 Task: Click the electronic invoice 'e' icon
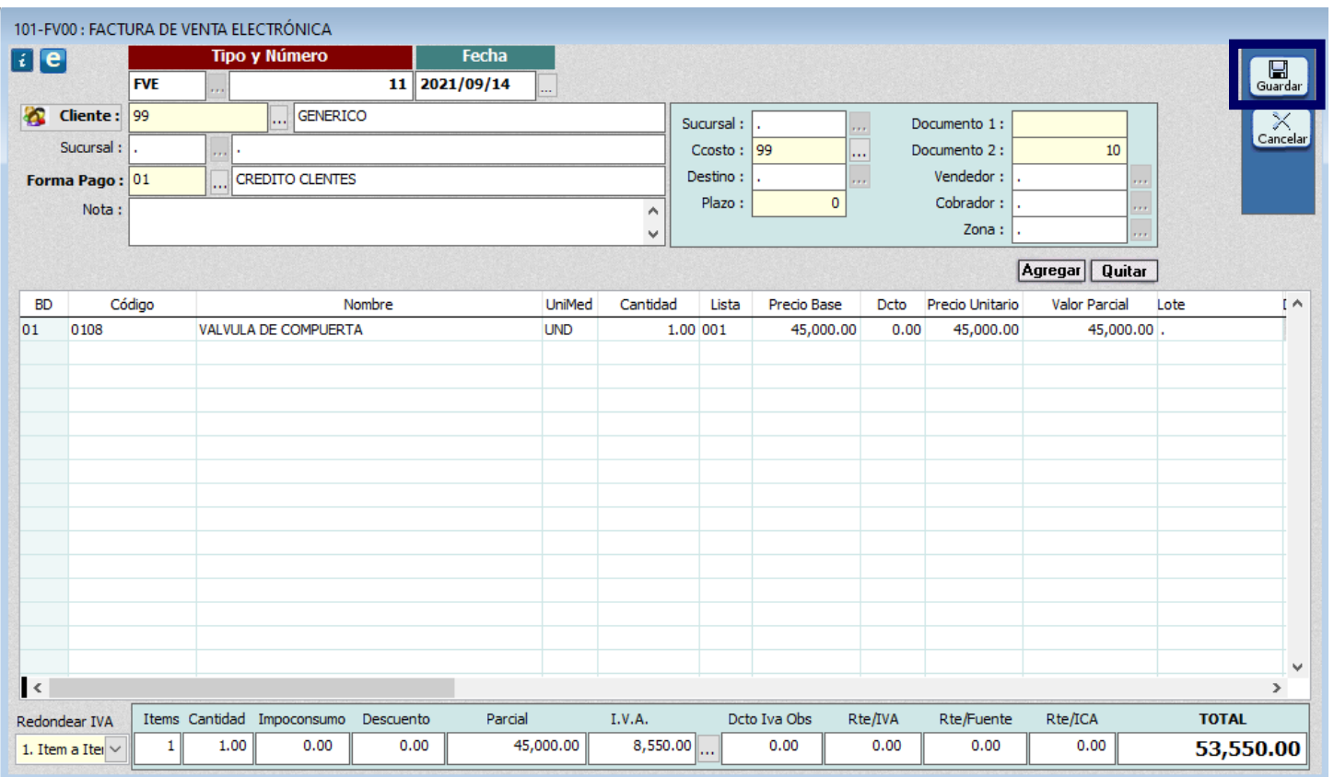[53, 60]
